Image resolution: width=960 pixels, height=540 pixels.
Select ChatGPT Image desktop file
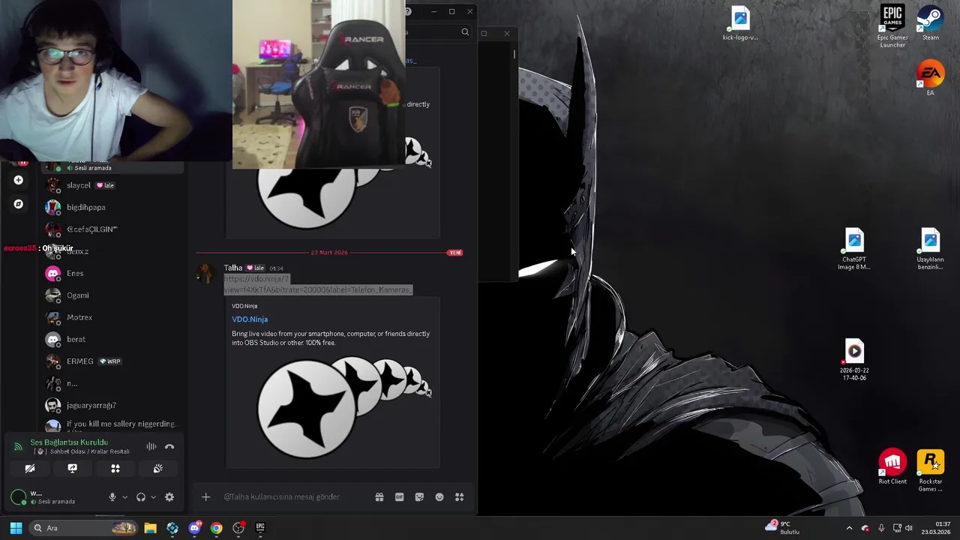point(854,250)
